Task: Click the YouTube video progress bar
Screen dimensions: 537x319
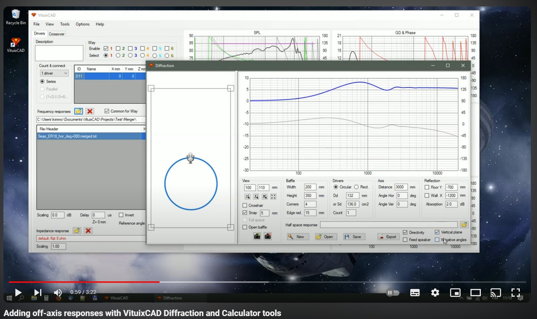Action: coord(267,282)
